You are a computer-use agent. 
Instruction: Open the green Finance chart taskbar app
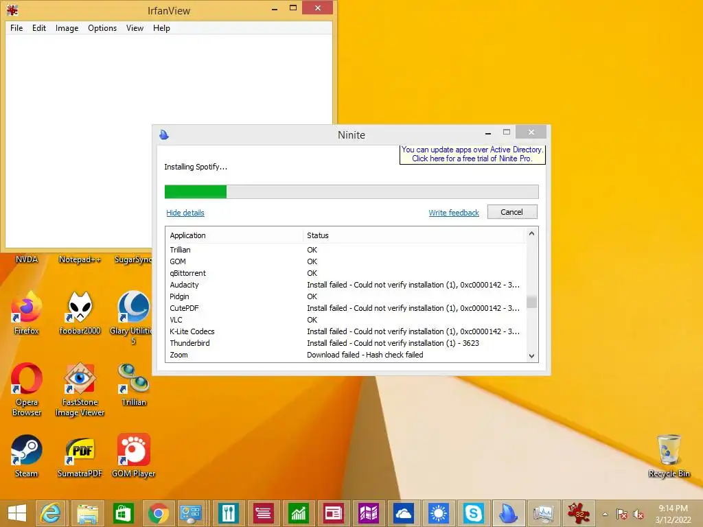(299, 513)
